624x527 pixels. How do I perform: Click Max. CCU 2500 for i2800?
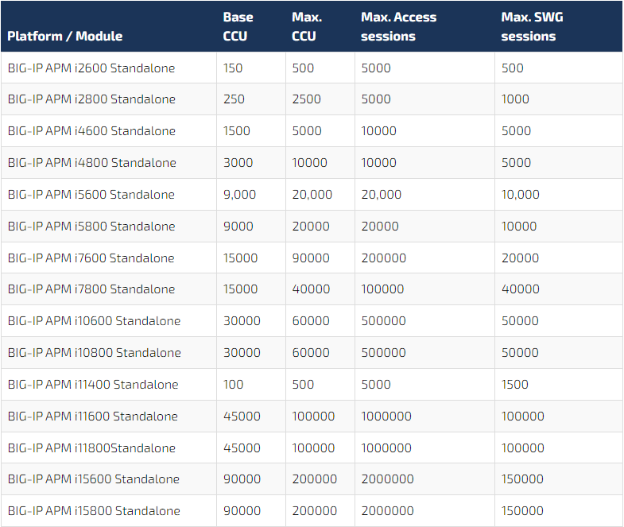tap(306, 99)
